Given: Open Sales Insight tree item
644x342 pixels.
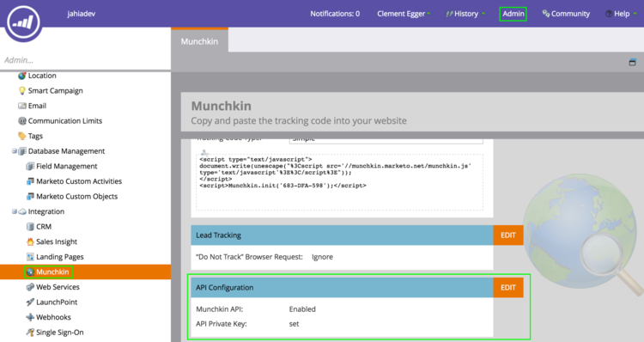Looking at the screenshot, I should point(57,241).
